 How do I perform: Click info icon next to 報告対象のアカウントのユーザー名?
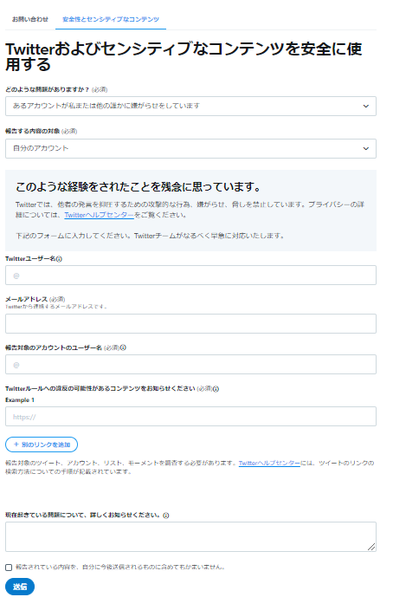click(123, 347)
